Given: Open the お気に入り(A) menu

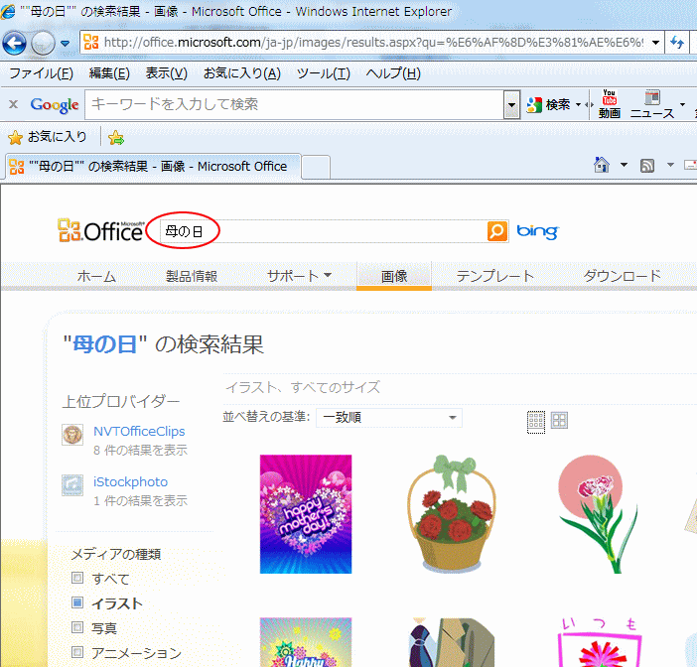Looking at the screenshot, I should coord(242,73).
